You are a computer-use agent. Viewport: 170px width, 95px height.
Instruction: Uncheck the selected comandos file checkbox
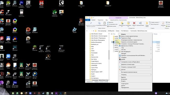pyautogui.click(x=112, y=42)
